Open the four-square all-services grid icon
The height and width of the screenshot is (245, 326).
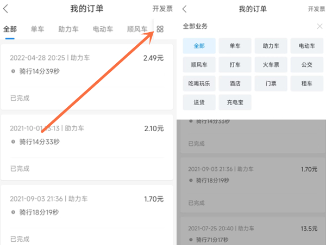click(x=160, y=29)
